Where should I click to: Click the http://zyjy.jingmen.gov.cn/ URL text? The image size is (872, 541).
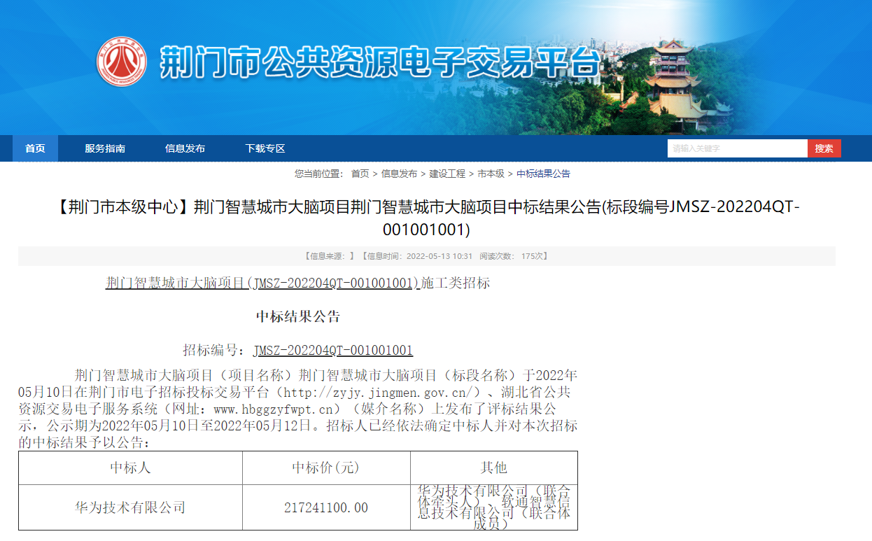click(379, 392)
